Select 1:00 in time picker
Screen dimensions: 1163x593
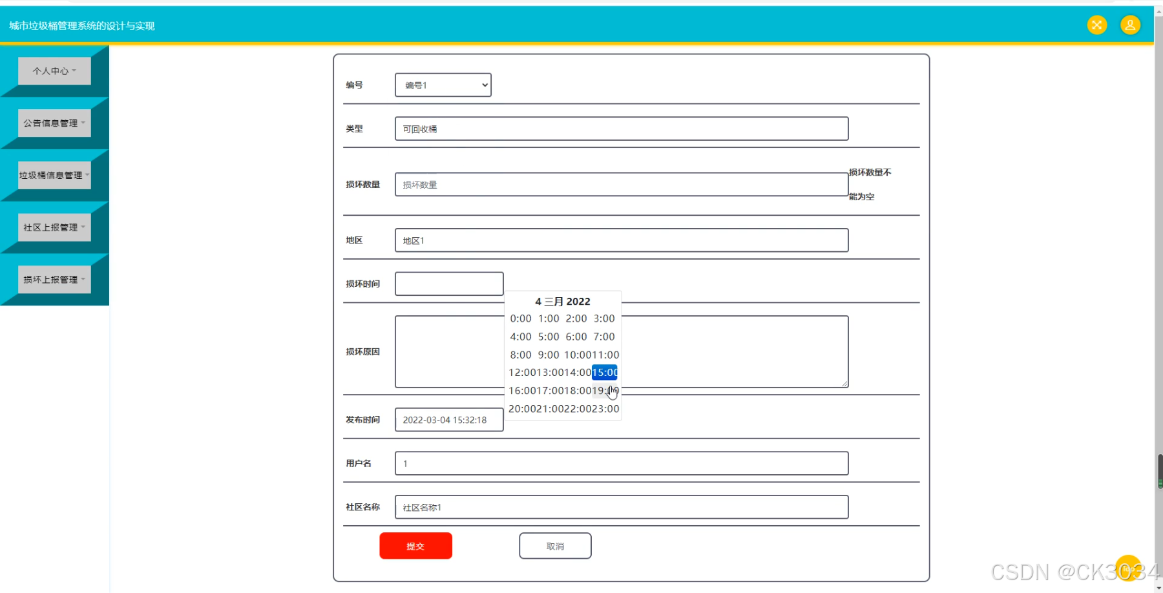click(549, 318)
